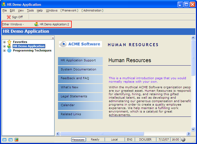Click the Programming Techniques gear icon
Screen dimensions: 197x144
coord(9,50)
